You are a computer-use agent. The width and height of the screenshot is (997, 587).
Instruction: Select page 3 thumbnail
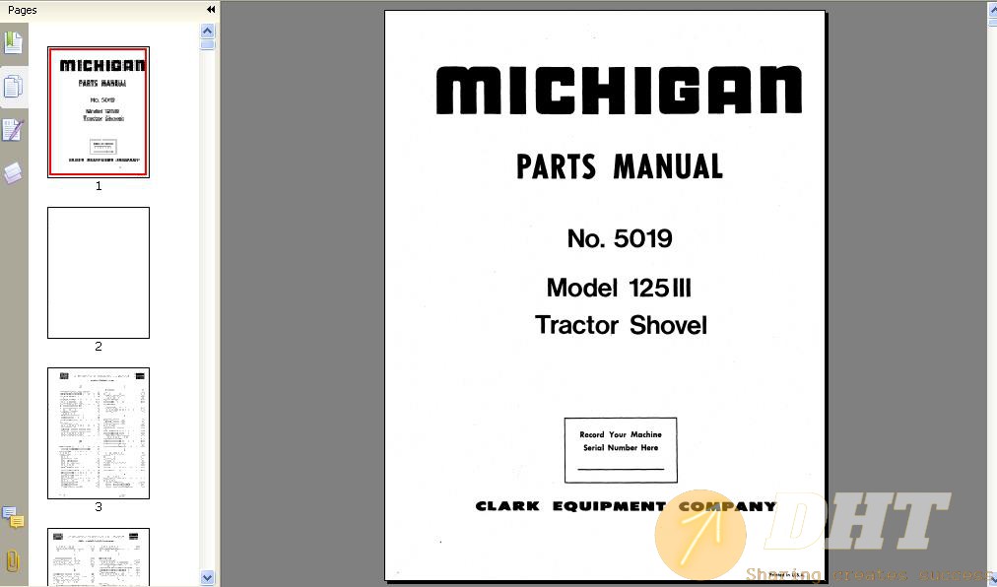99,433
